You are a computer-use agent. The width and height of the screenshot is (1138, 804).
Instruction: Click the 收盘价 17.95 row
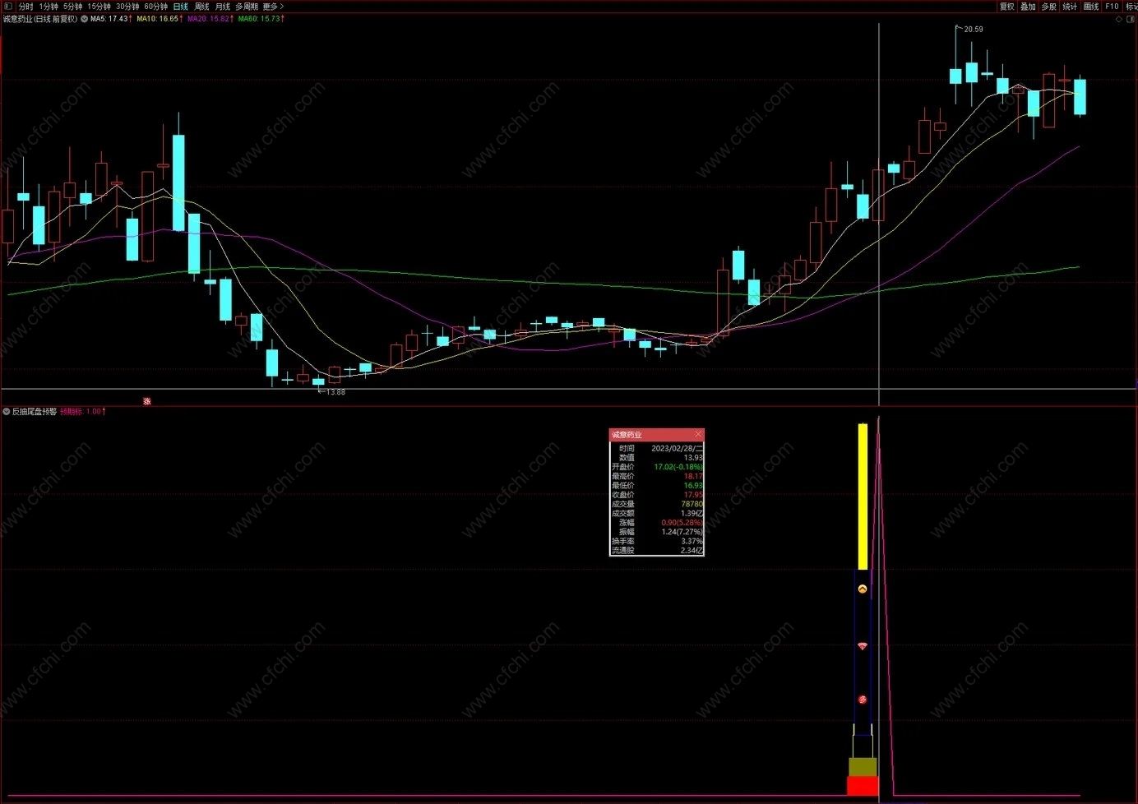click(657, 494)
